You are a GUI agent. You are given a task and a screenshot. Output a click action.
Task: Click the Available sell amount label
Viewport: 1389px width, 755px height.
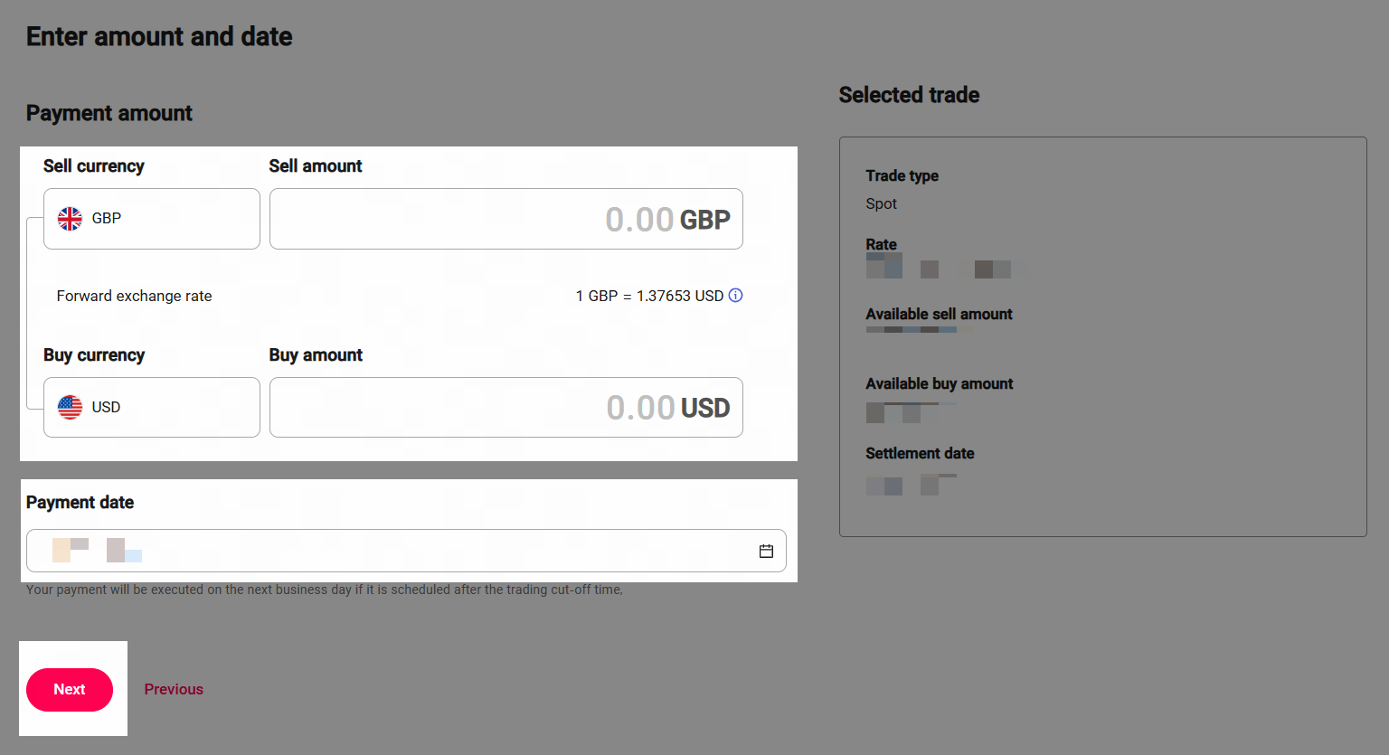pos(939,314)
